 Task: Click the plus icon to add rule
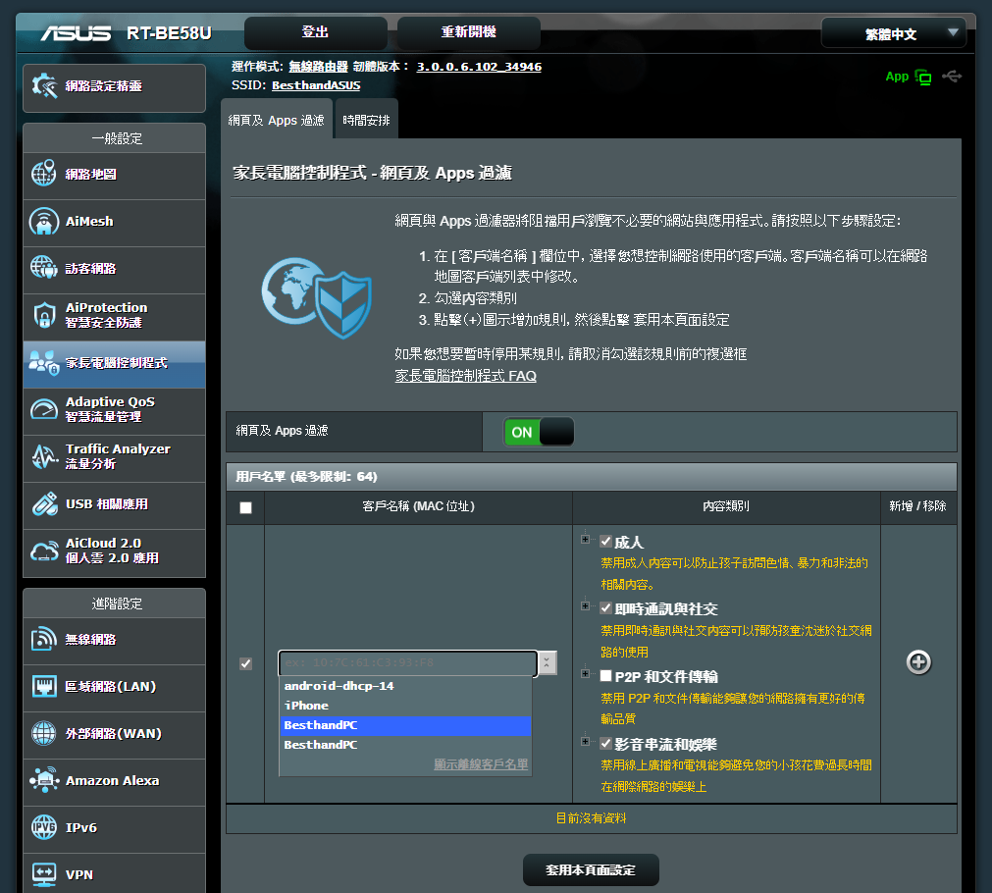[918, 662]
